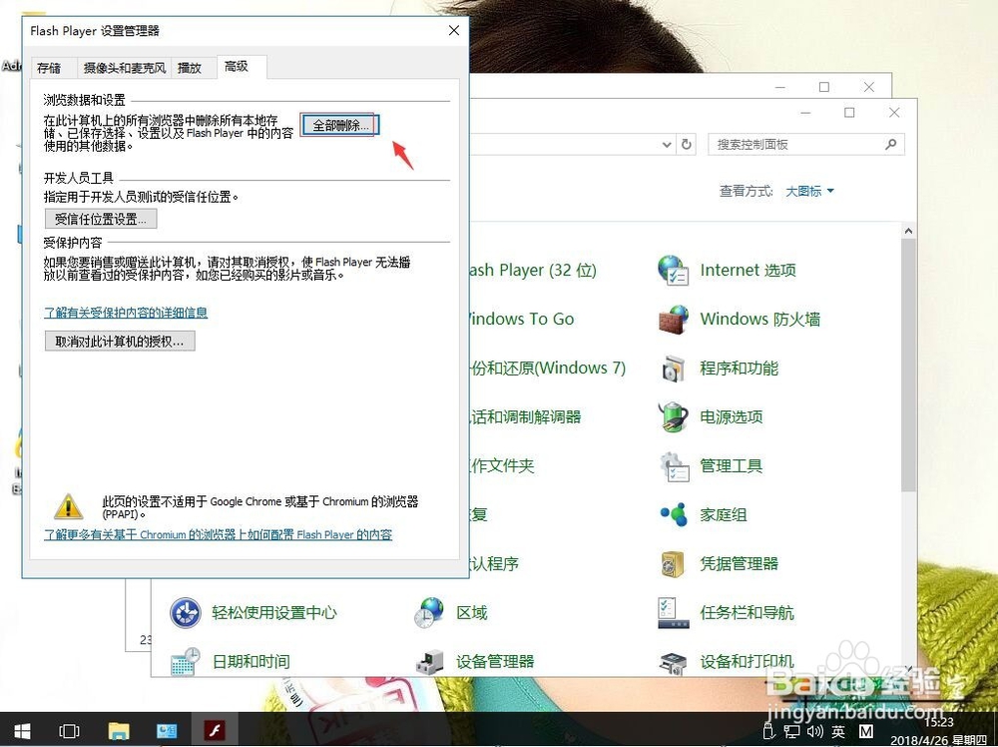Open the 程序和功能 icon
Image resolution: width=998 pixels, height=747 pixels.
click(x=673, y=369)
